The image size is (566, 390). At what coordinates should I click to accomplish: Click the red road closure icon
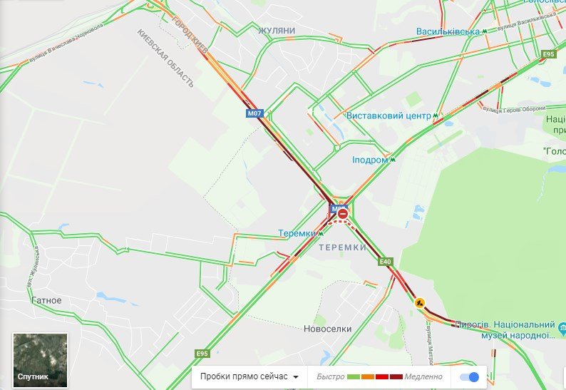343,214
